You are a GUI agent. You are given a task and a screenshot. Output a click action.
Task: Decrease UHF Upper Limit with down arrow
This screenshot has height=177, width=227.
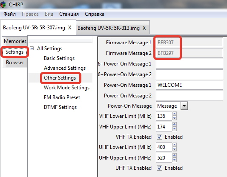tap(175, 160)
